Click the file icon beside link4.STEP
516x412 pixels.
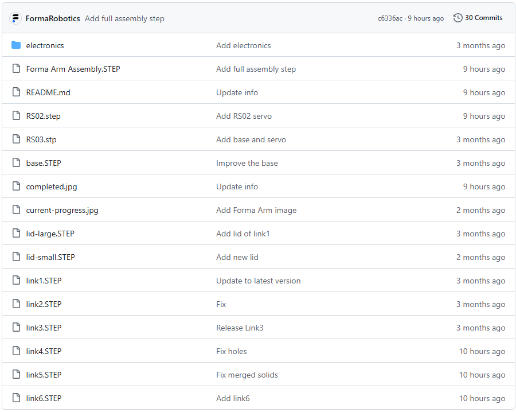[x=16, y=351]
